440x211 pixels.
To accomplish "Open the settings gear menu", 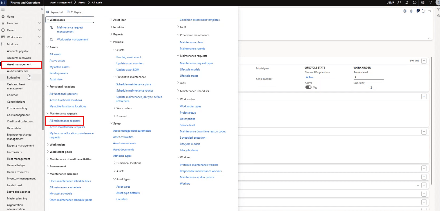I will 423,2.
